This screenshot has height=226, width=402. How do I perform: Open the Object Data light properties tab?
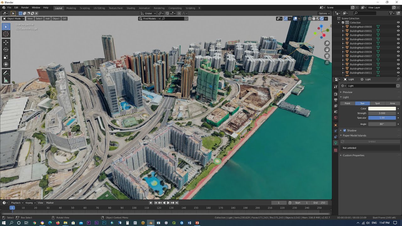(336, 143)
